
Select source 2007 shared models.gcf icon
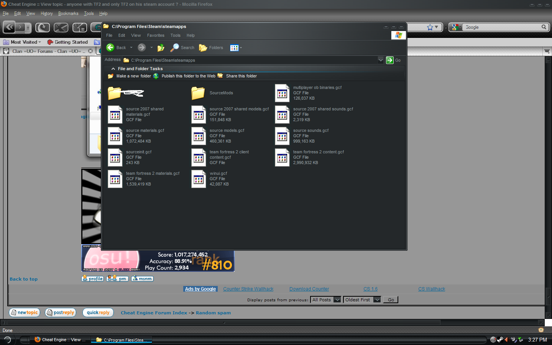point(199,115)
